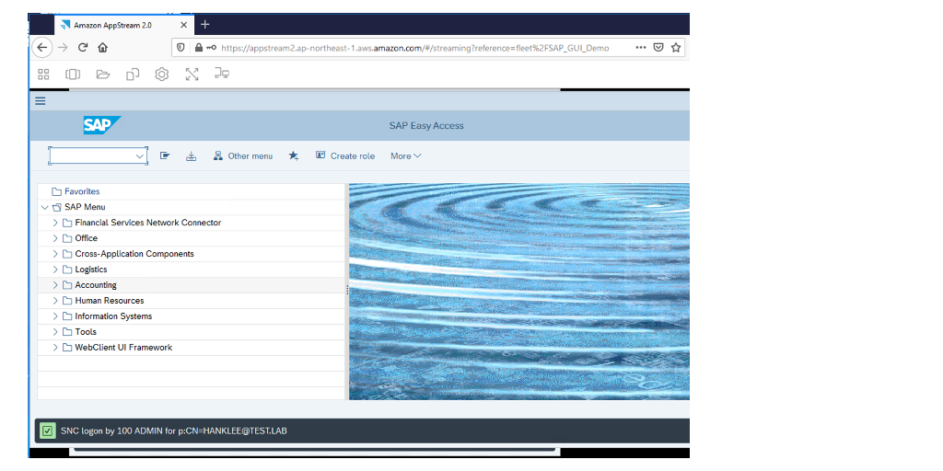Close the Amazon AppStream 2.0 tab

pyautogui.click(x=184, y=25)
